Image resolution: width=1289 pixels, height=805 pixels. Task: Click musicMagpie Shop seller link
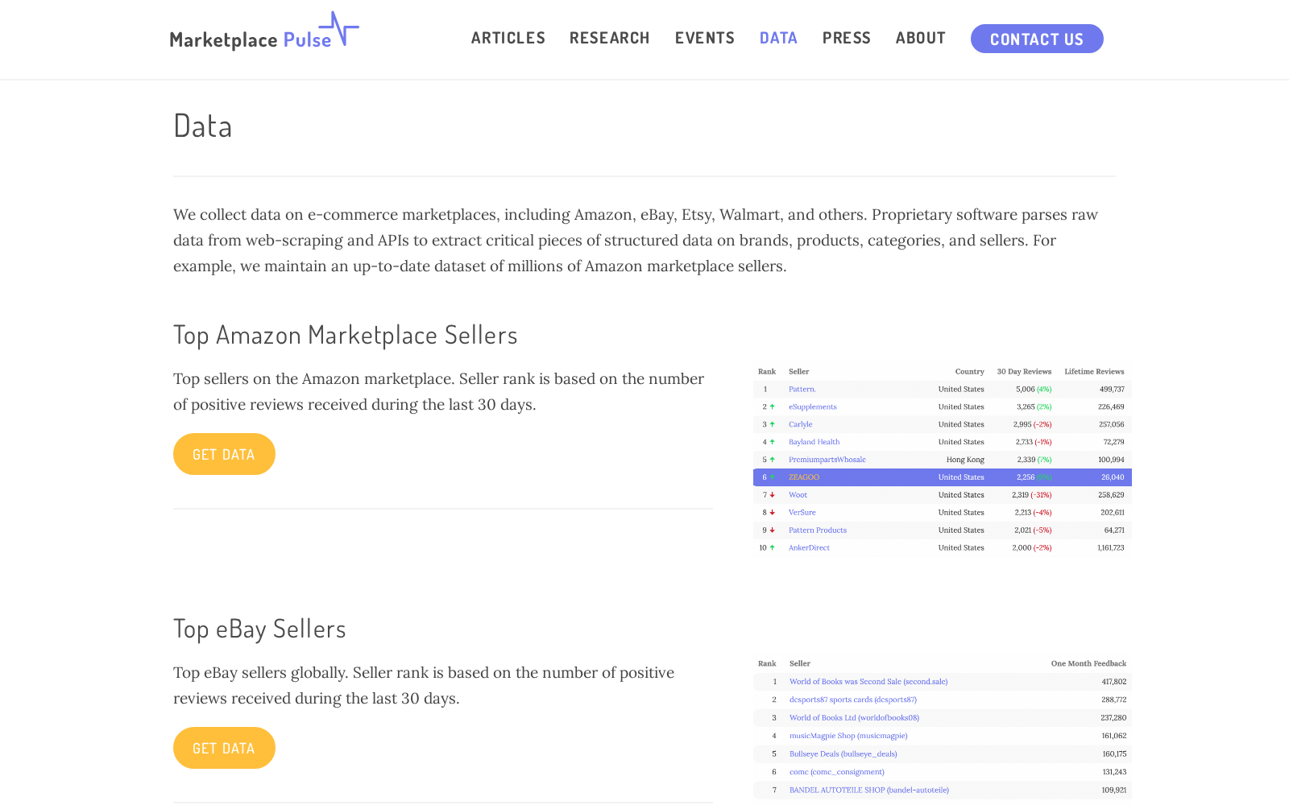[848, 736]
